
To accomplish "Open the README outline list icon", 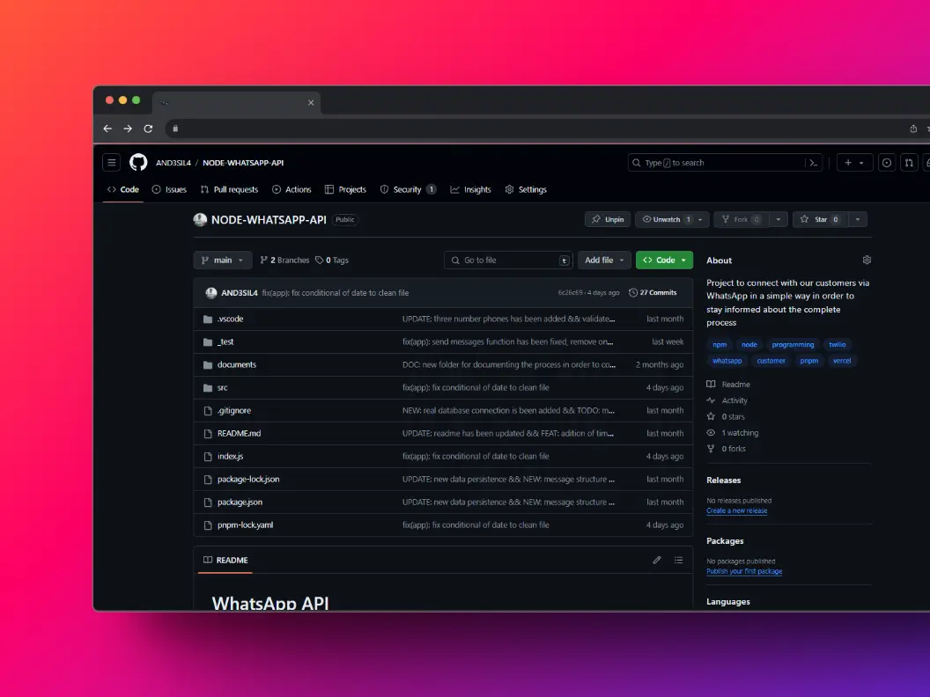I will pyautogui.click(x=678, y=560).
